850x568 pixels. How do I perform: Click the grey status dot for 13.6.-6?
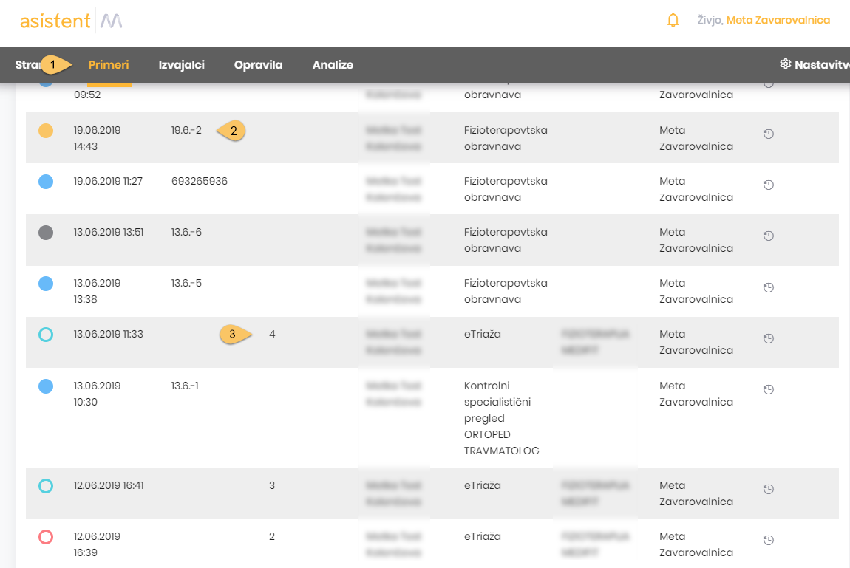46,233
